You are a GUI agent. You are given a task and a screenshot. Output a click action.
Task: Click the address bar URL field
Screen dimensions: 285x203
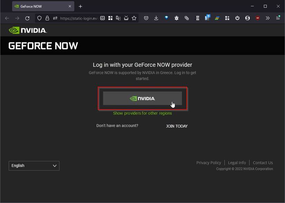79,18
